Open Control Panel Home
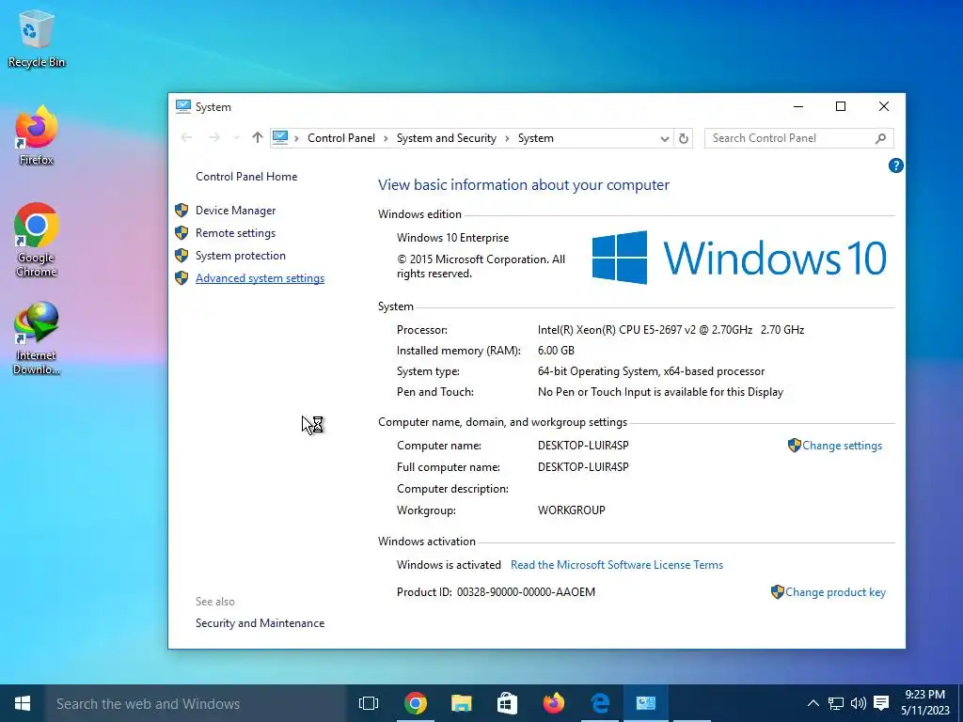Viewport: 963px width, 722px height. click(x=246, y=177)
